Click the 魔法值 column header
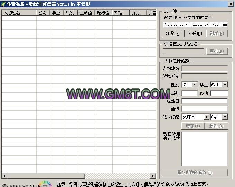This screenshot has height=187, width=235. pyautogui.click(x=103, y=12)
